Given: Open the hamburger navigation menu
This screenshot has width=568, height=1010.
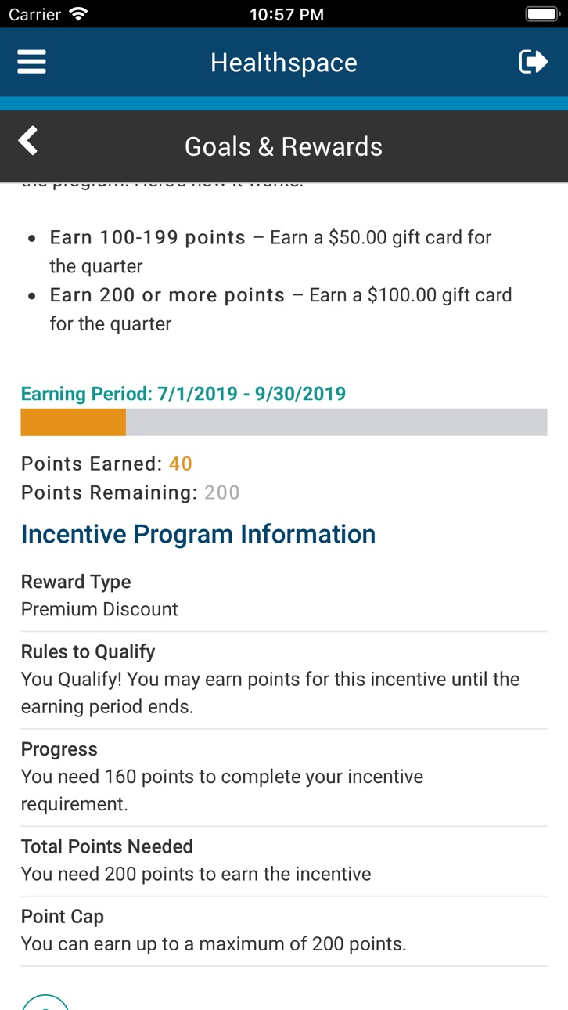Looking at the screenshot, I should [31, 62].
